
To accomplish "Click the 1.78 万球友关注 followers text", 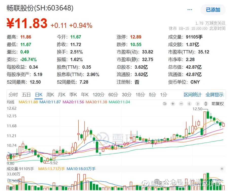I will pos(210,23).
